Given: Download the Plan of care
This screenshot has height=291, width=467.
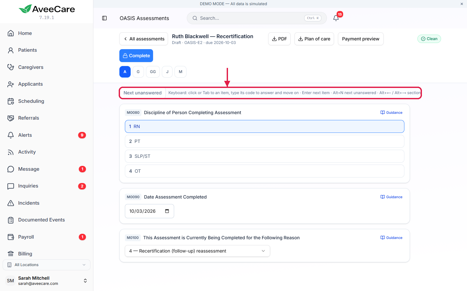Looking at the screenshot, I should [314, 39].
